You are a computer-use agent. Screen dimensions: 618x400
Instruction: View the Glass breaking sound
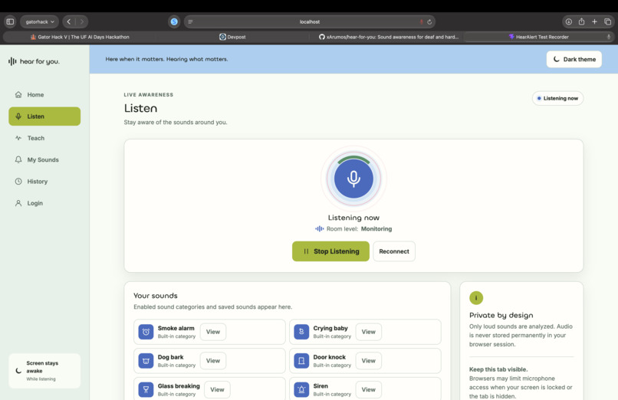217,389
